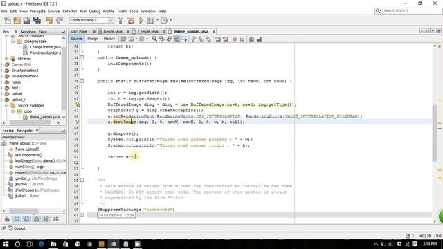Click the Source view button

76,39
